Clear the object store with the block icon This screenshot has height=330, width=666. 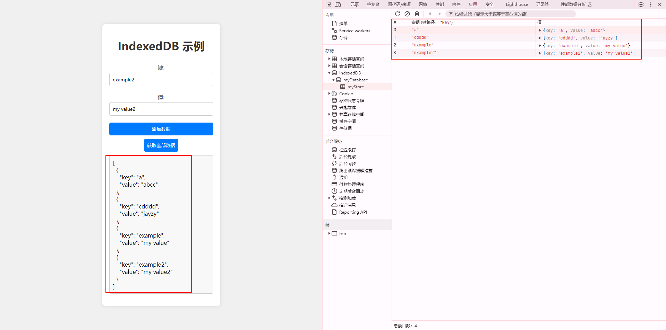[407, 14]
